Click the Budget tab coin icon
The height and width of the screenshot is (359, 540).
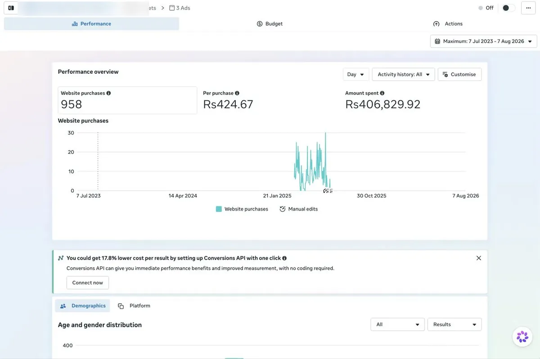pyautogui.click(x=260, y=24)
